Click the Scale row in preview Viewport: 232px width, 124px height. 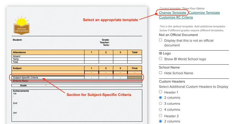coord(77,85)
